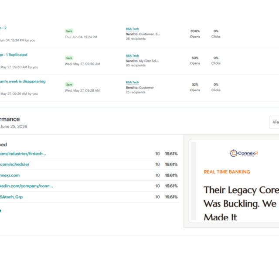Image resolution: width=279 pixels, height=262 pixels.
Task: Select the 32% Opens value
Action: coord(195,84)
